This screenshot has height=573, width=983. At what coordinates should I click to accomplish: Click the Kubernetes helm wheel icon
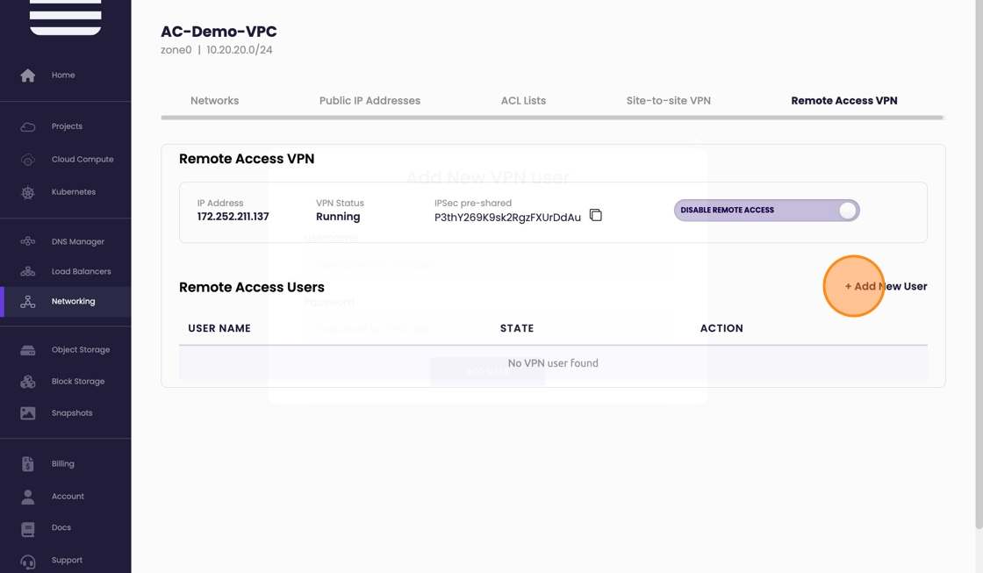click(x=28, y=192)
